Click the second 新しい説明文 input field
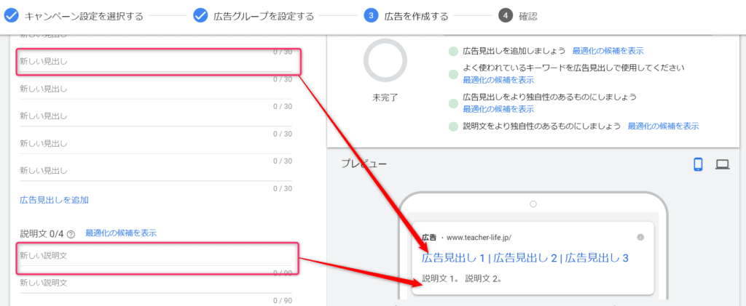 click(x=156, y=283)
